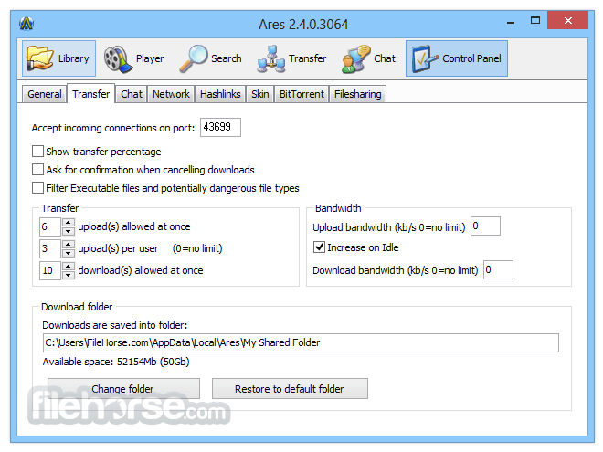Enable Filter Executable files checkbox
Image resolution: width=603 pixels, height=452 pixels.
(x=37, y=188)
